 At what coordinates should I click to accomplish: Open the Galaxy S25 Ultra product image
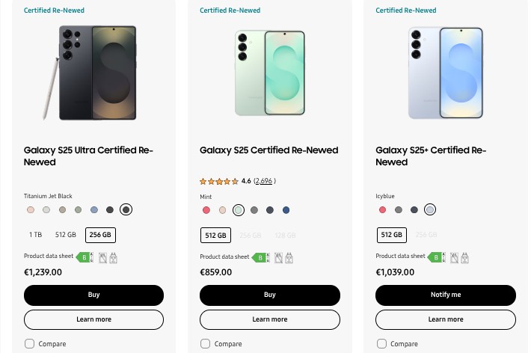click(93, 73)
